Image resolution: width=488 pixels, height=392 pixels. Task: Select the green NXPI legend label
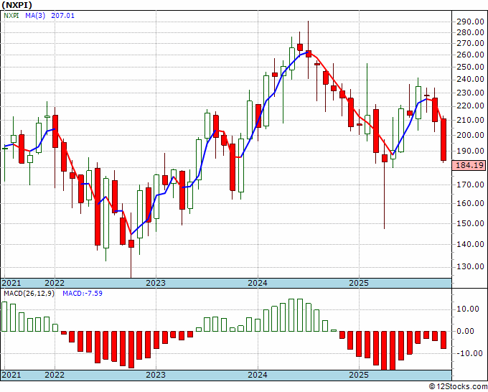pos(11,15)
